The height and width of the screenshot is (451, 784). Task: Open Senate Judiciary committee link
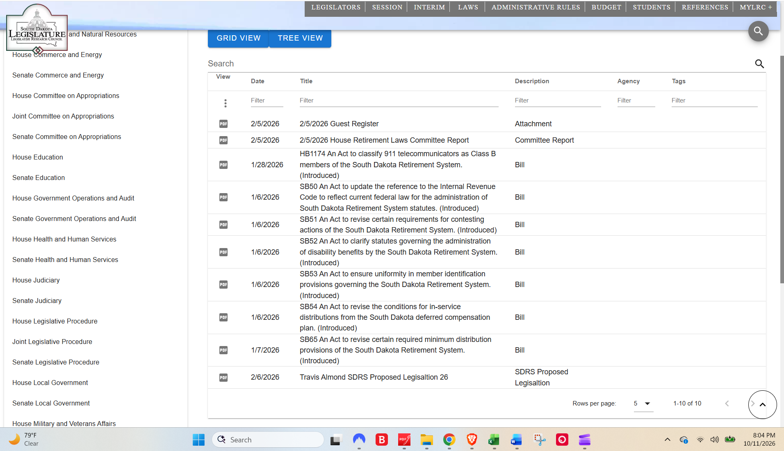pos(37,301)
